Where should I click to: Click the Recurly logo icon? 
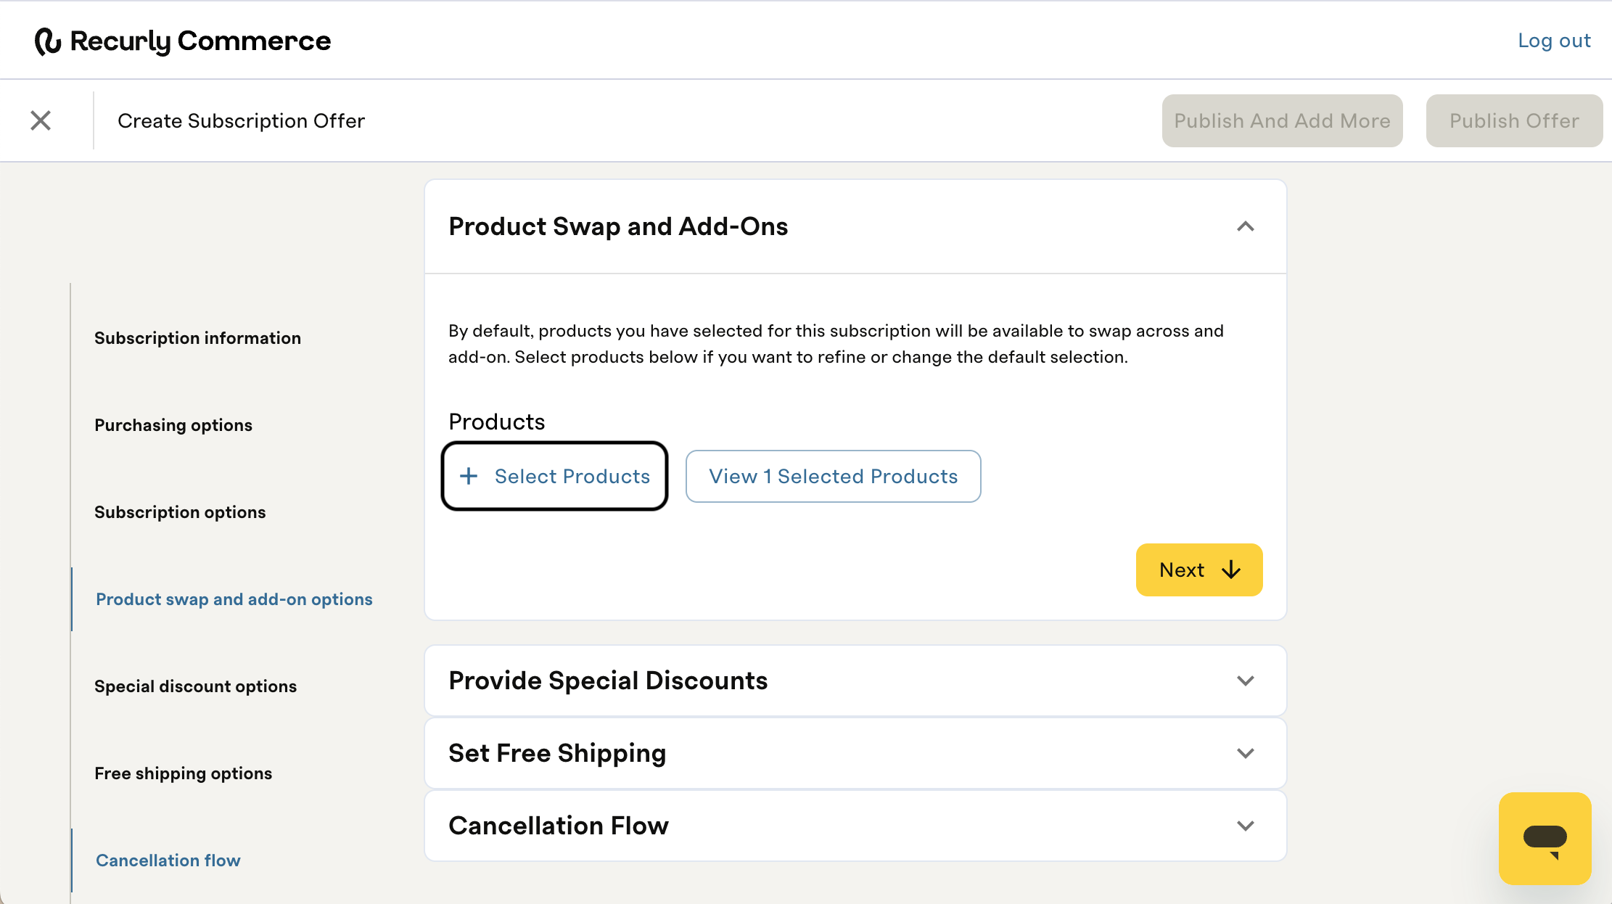click(x=48, y=41)
